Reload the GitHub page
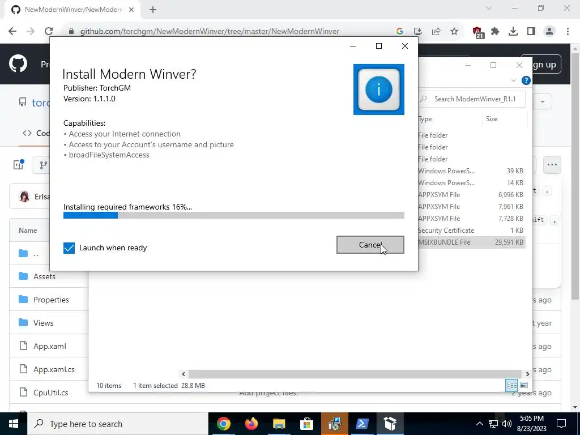This screenshot has width=580, height=435. [49, 32]
